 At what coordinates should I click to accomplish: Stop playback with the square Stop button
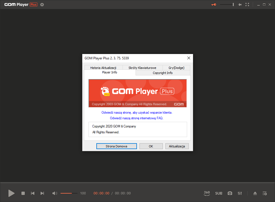click(23, 193)
